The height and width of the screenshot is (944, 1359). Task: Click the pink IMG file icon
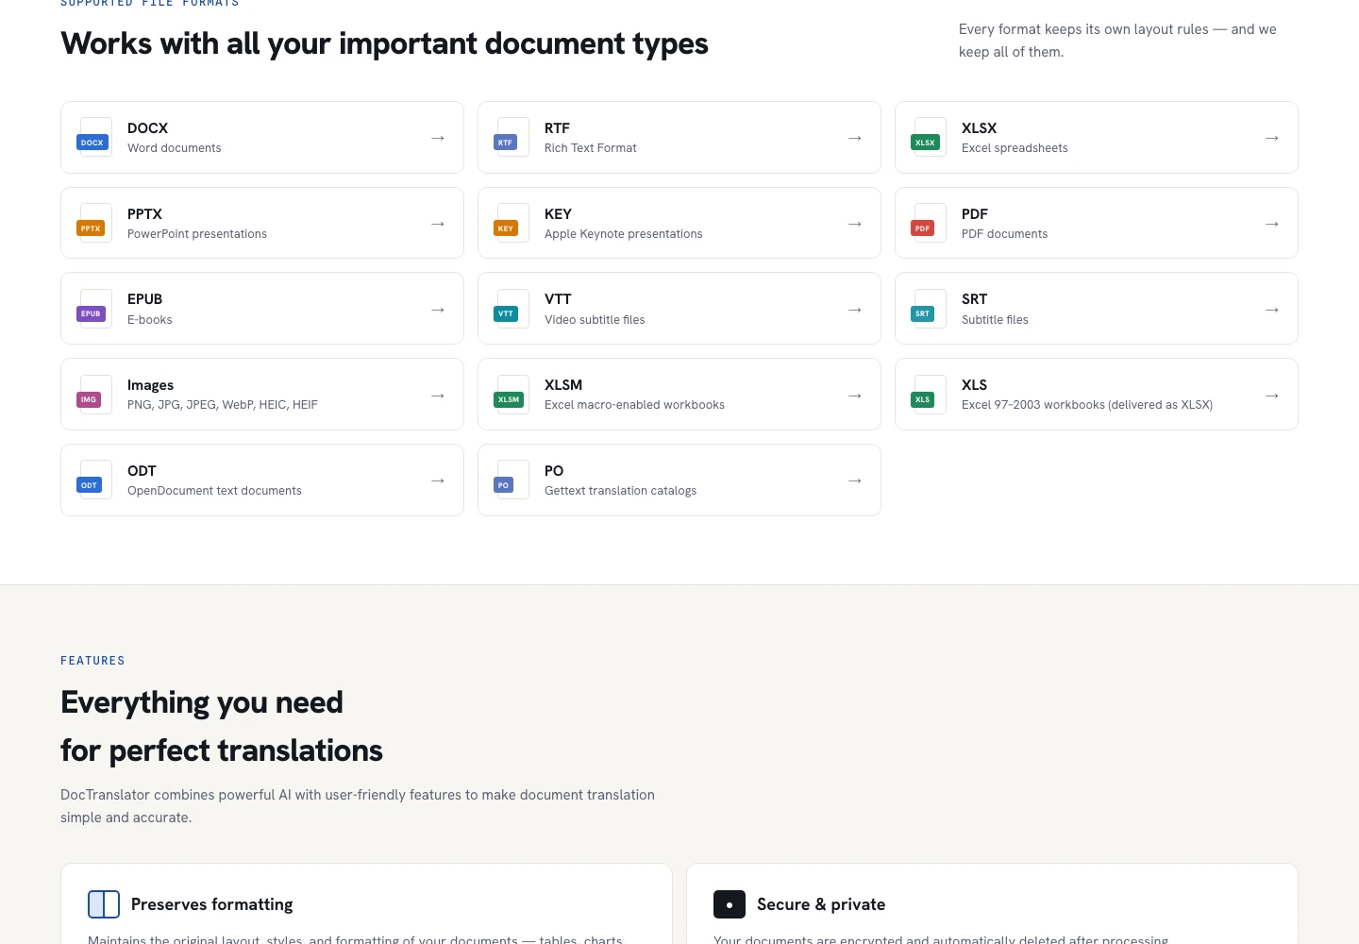[93, 395]
